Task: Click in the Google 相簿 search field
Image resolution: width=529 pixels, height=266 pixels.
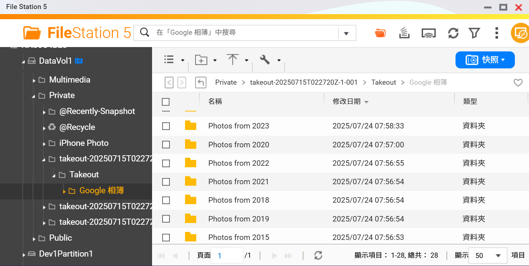Action: 244,33
